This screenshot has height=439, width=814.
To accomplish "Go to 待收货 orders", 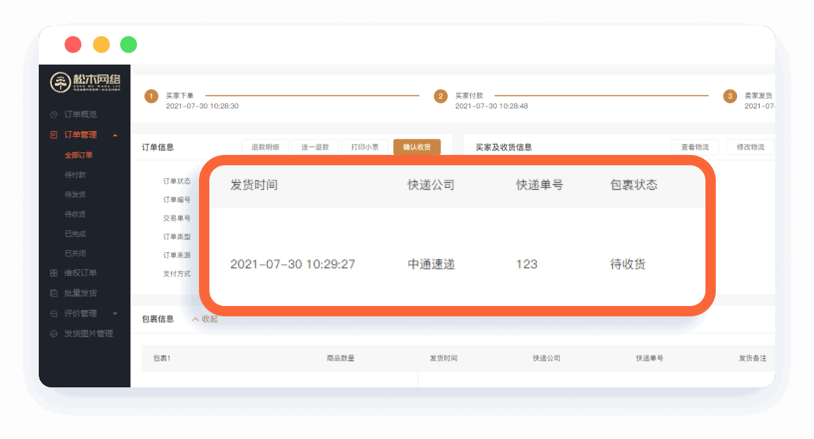I will [x=75, y=214].
